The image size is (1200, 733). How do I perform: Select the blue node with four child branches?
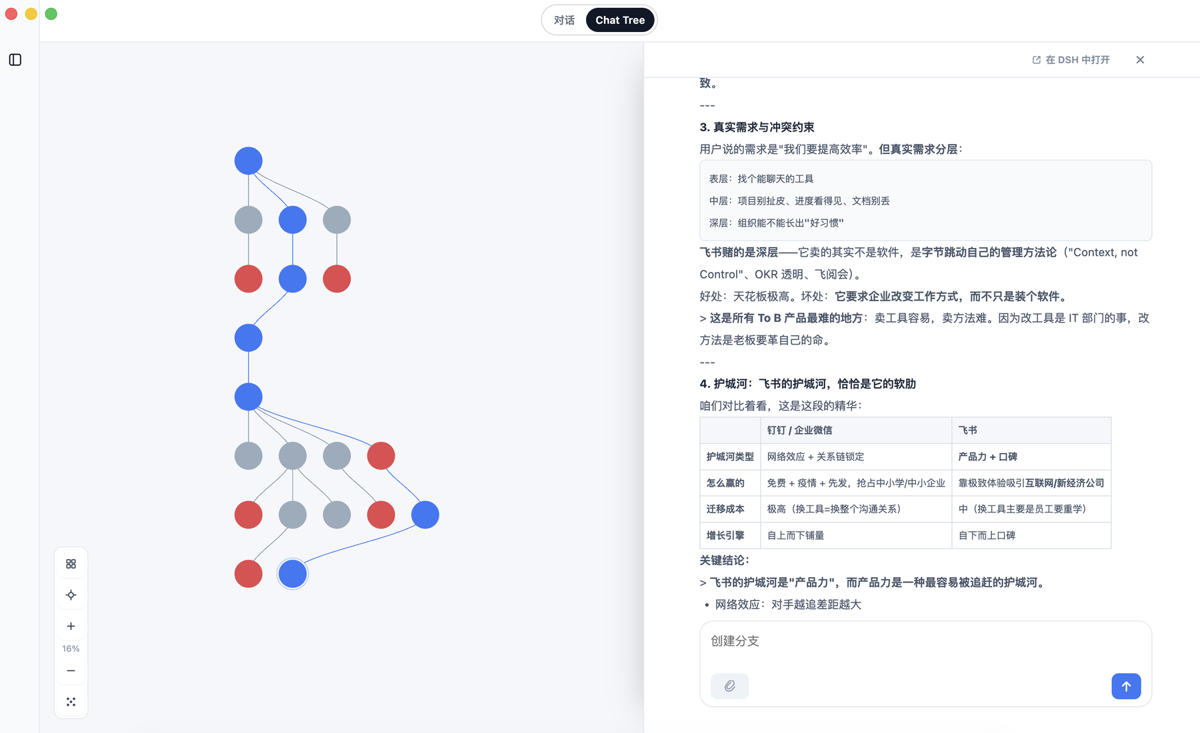(248, 397)
